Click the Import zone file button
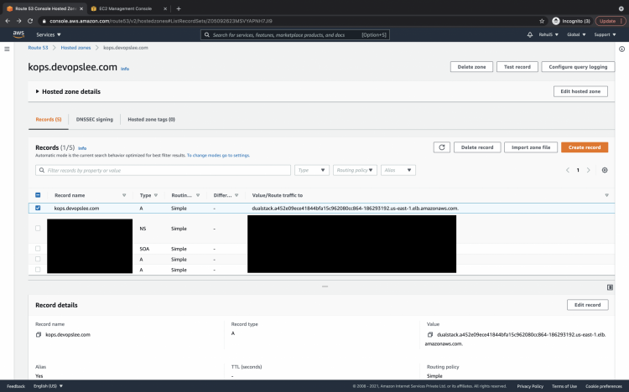This screenshot has height=392, width=629. 531,147
